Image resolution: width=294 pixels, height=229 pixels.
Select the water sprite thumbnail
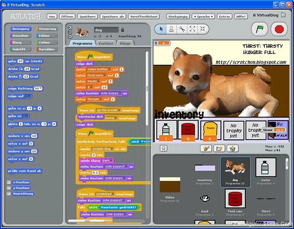pos(265,167)
